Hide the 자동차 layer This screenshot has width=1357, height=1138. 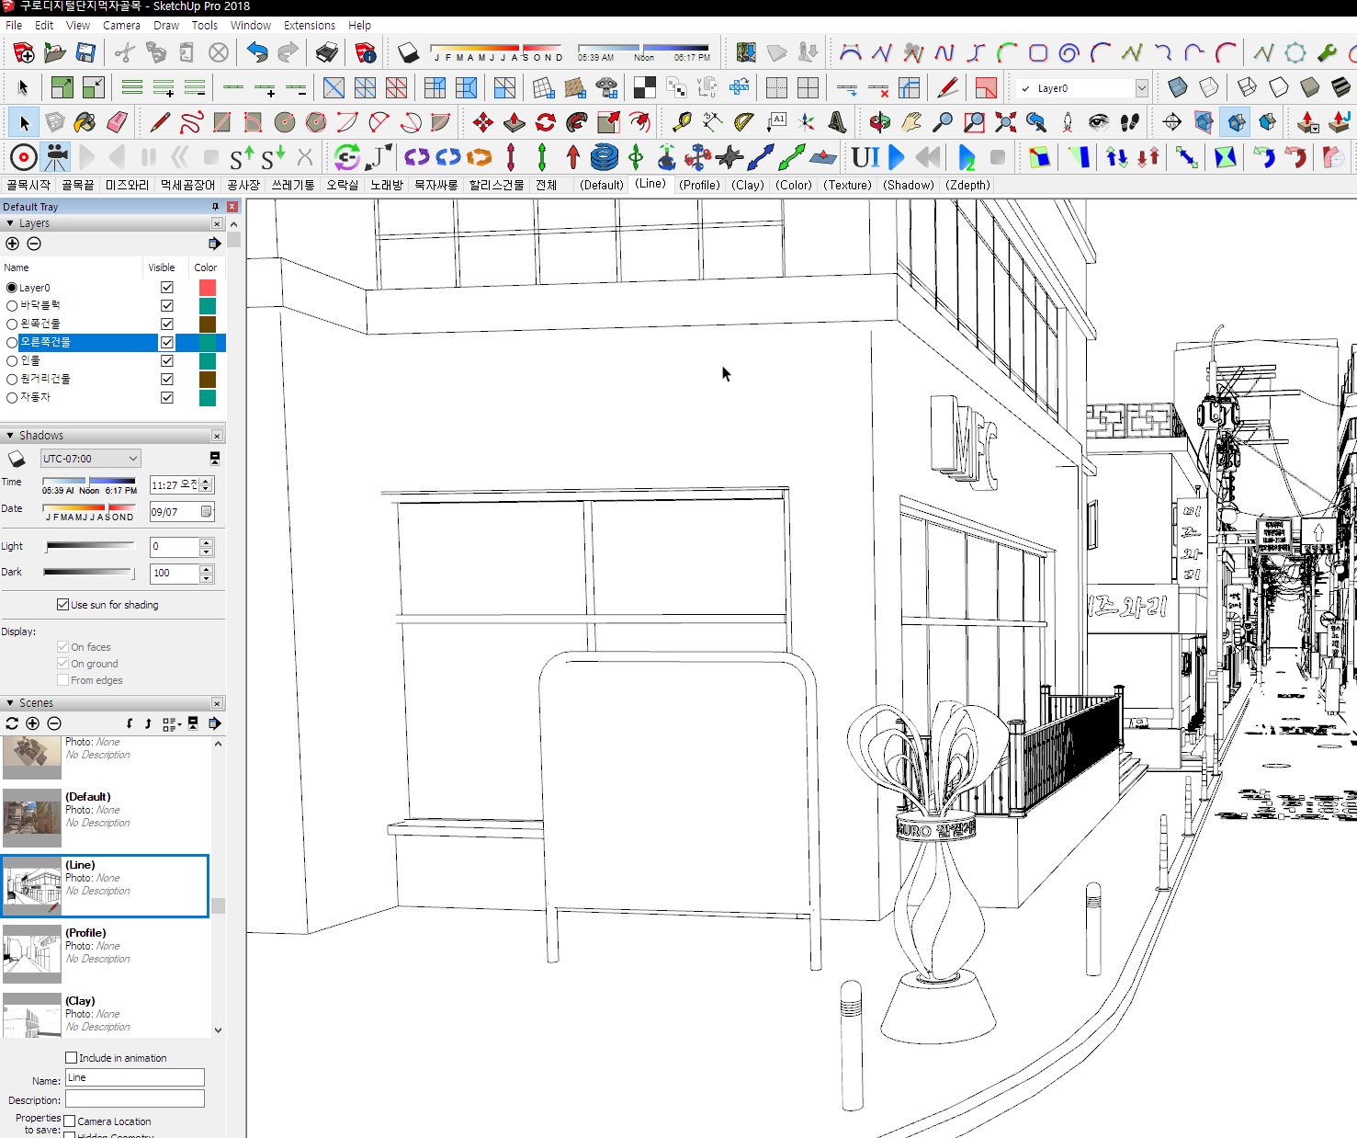point(167,397)
